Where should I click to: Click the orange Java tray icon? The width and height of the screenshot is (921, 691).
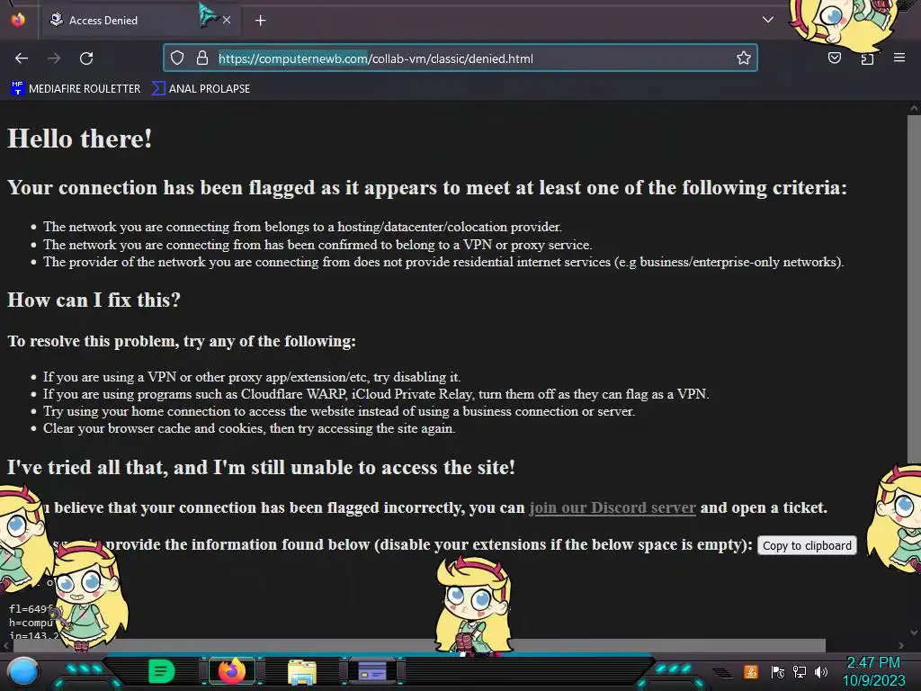(751, 671)
